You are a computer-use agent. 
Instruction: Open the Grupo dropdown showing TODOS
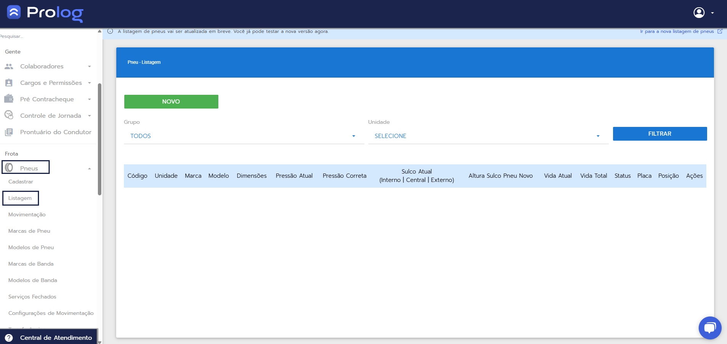click(x=243, y=136)
